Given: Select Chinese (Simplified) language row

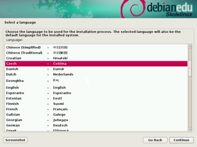Looking at the screenshot, I should [x=96, y=47].
